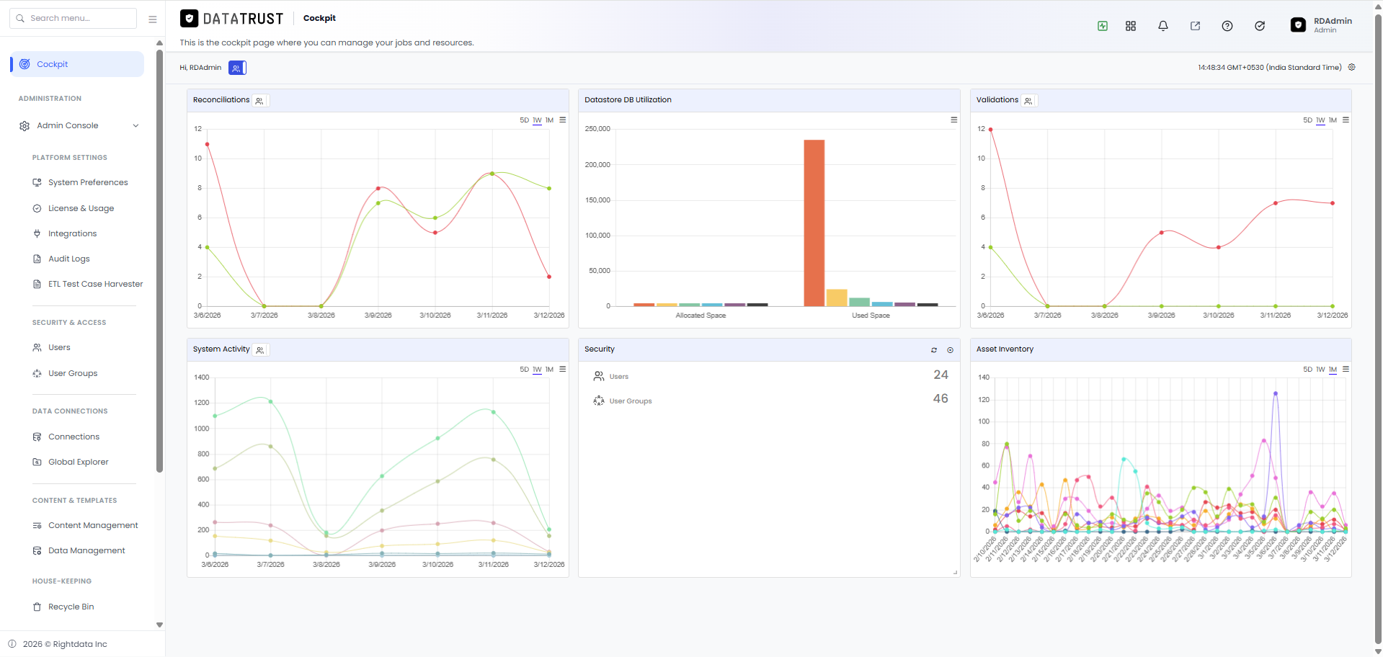Refresh the Security panel
Screen dimensions: 1383x657
934,350
